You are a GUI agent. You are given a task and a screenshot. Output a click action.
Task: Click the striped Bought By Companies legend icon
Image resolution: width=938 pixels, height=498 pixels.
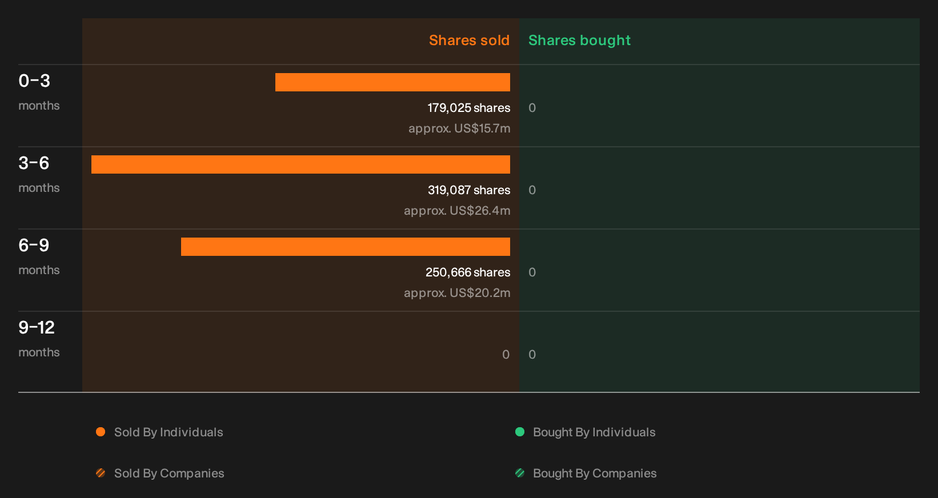(520, 473)
